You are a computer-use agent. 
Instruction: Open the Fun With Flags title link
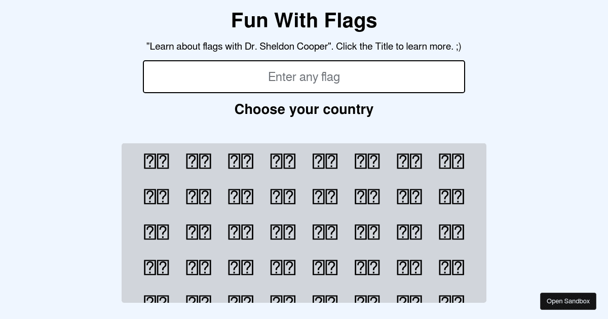(x=304, y=20)
